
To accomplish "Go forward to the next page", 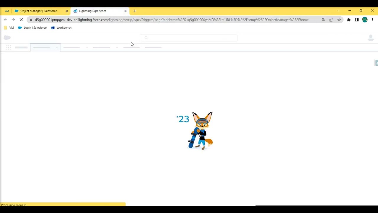I will (x=13, y=20).
